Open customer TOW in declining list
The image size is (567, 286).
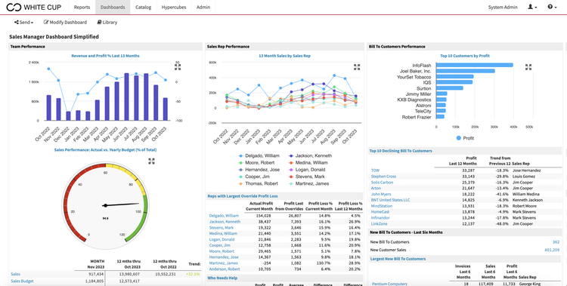(375, 171)
